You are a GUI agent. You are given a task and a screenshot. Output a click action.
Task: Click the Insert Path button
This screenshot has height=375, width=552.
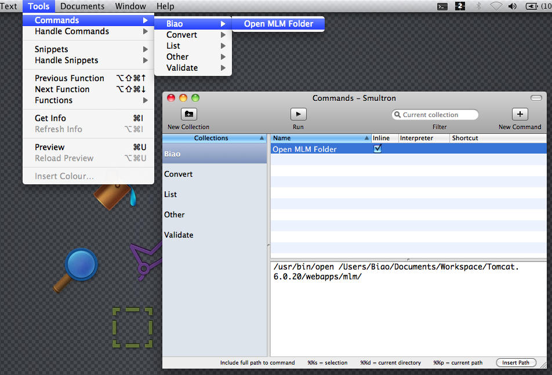[x=515, y=363]
